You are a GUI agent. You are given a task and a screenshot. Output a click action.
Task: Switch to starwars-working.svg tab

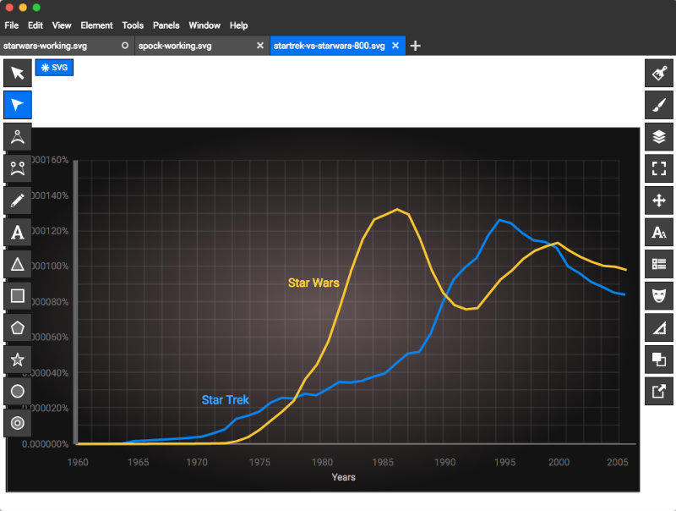[x=67, y=46]
